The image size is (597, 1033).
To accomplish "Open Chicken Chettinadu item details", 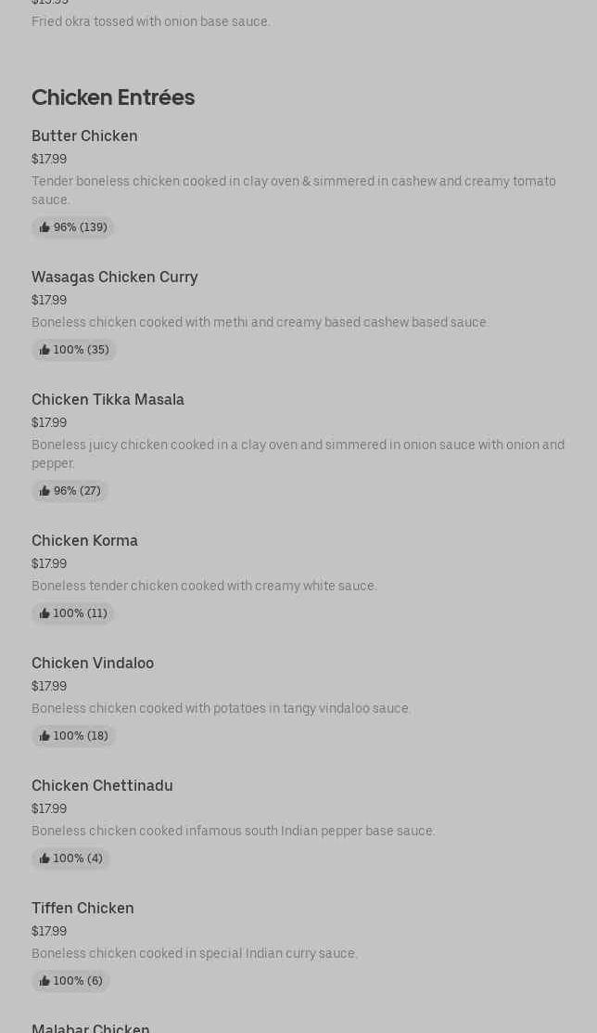I will pyautogui.click(x=102, y=786).
